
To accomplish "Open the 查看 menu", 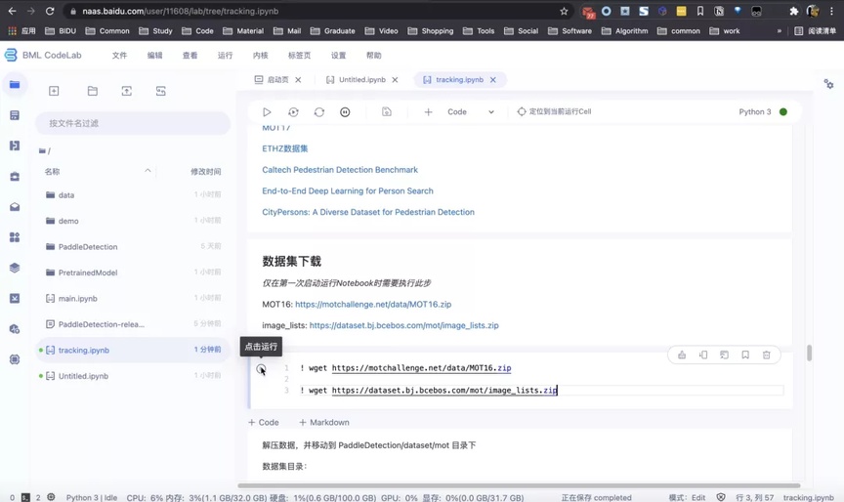I will click(x=190, y=55).
